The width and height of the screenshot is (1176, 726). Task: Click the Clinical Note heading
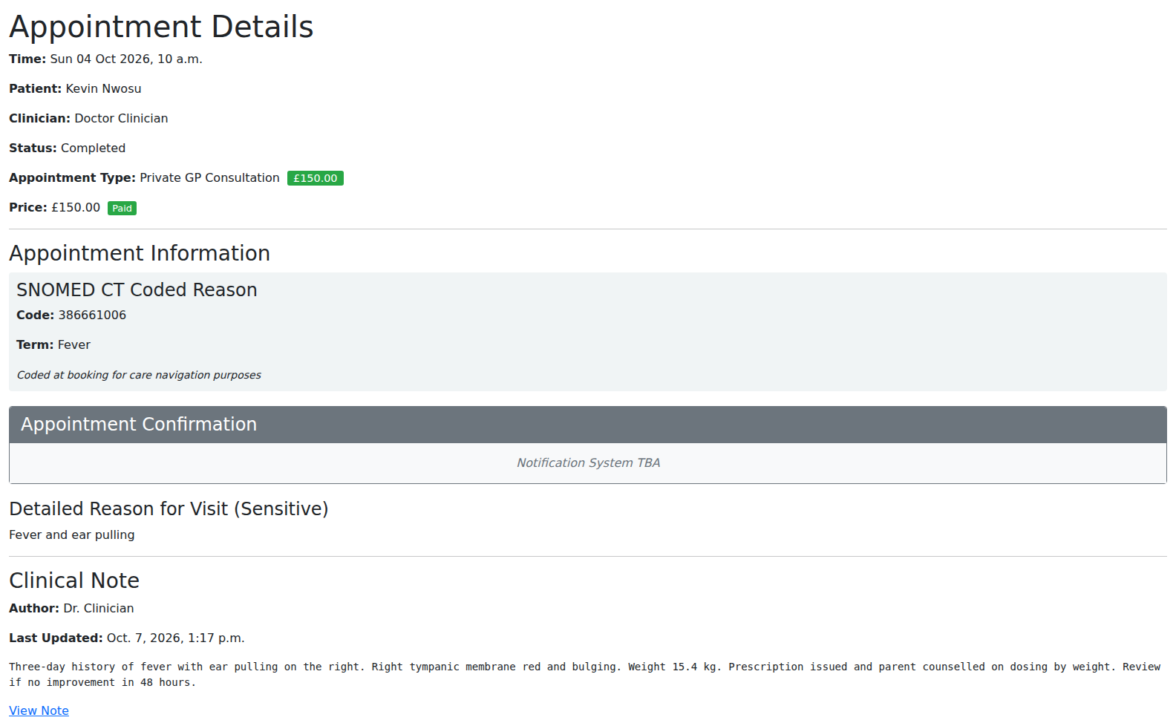[74, 581]
